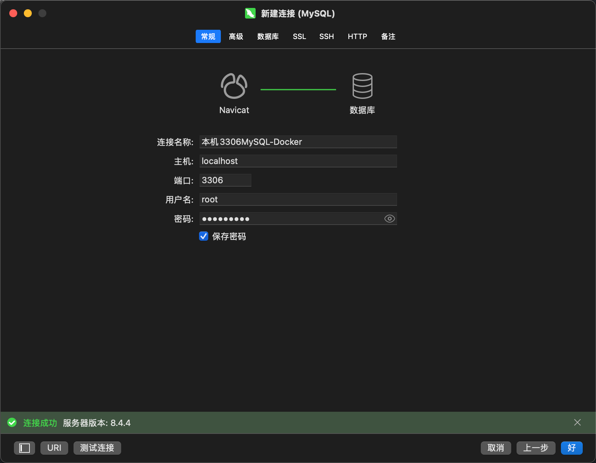Switch to the SSL tab
The width and height of the screenshot is (596, 463).
(299, 36)
